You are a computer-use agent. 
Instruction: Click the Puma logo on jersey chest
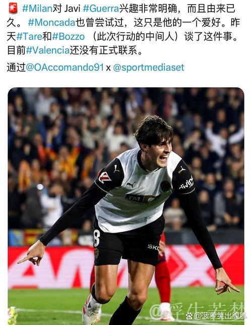[x=131, y=184]
